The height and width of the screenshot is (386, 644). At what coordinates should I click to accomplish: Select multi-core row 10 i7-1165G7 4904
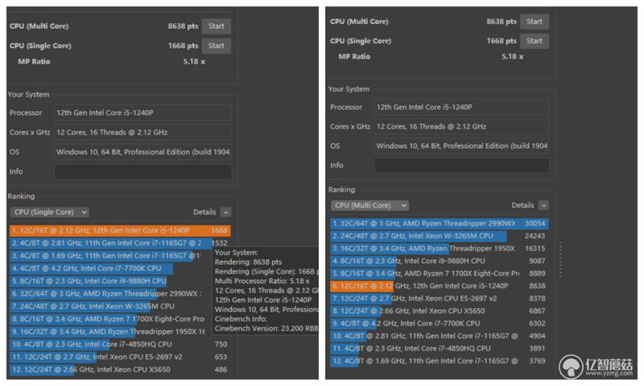[440, 336]
